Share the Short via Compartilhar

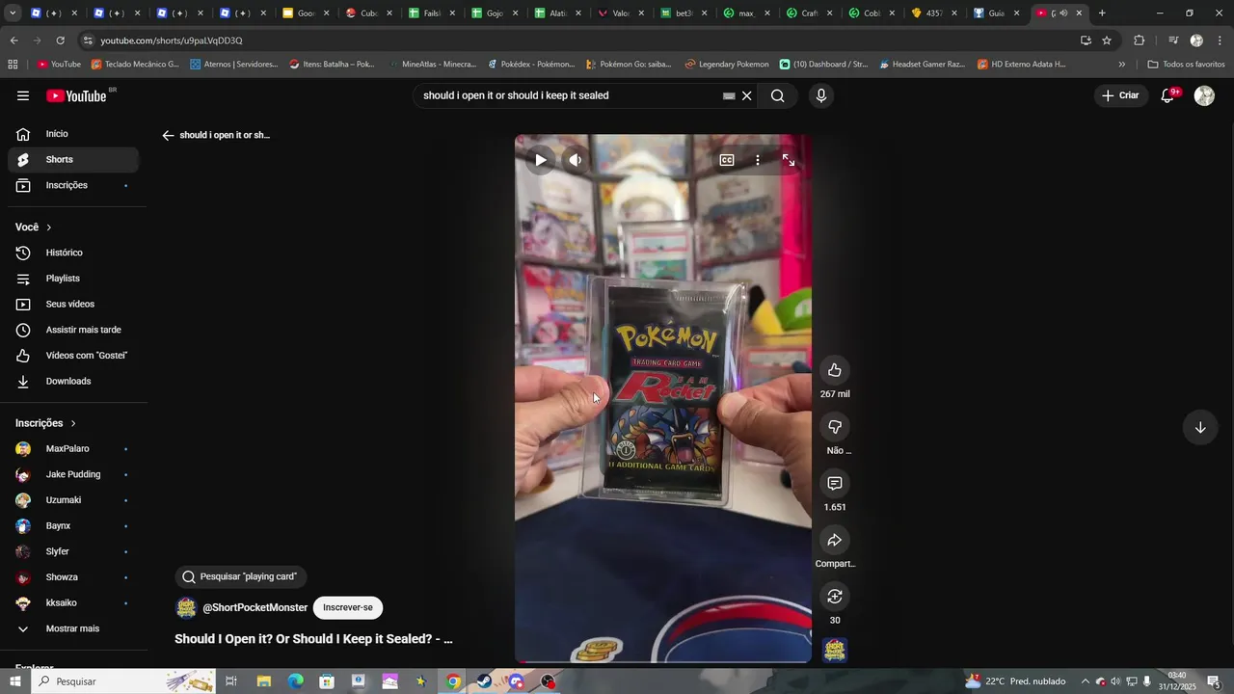click(x=835, y=540)
